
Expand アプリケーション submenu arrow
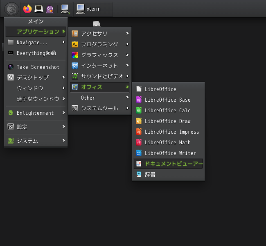coord(63,32)
